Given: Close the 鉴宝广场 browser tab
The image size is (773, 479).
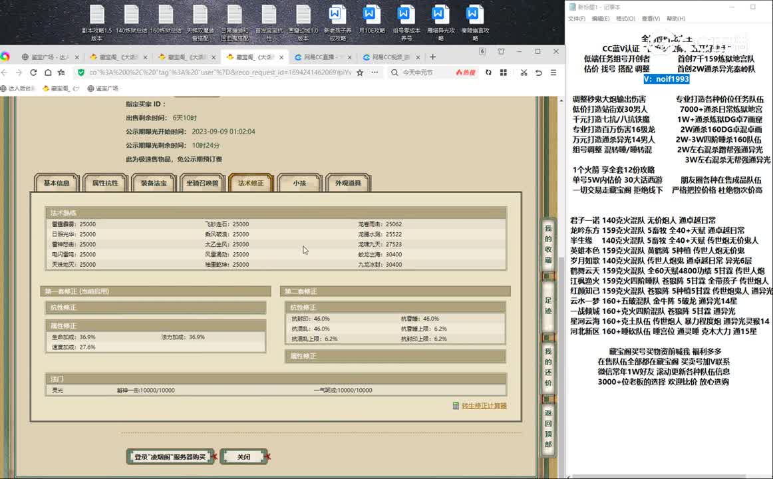Looking at the screenshot, I should tap(77, 57).
